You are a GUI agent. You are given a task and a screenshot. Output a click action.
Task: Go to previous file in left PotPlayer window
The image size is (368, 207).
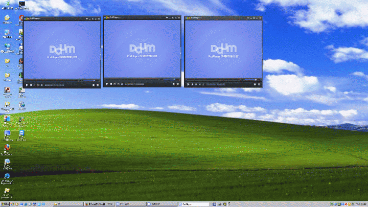(x=35, y=85)
